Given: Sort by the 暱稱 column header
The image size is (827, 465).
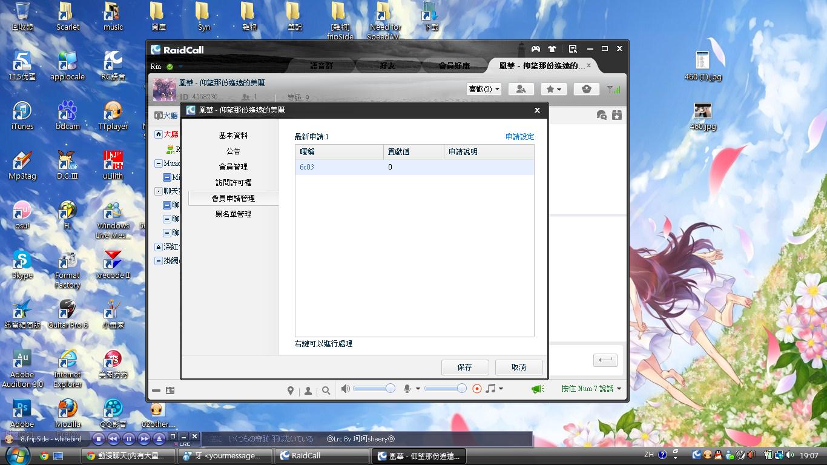Looking at the screenshot, I should 339,152.
